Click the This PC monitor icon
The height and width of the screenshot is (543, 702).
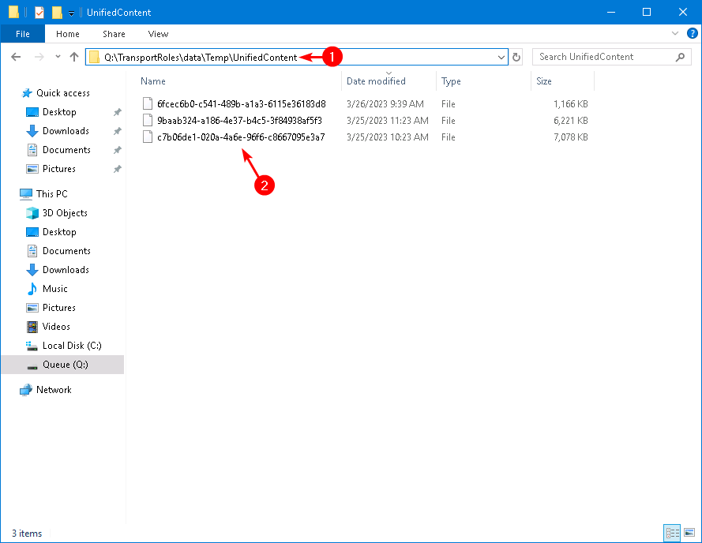coord(26,194)
